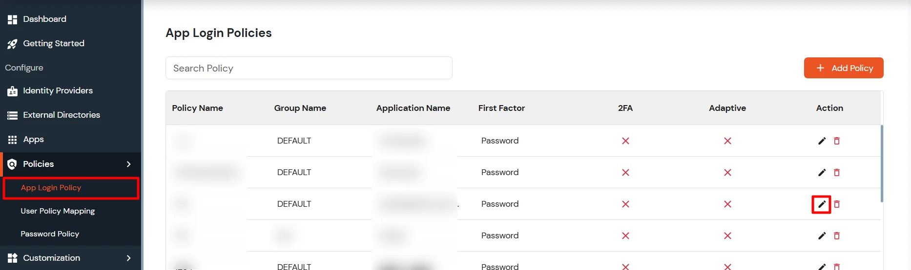
Task: Click the Add Policy button
Action: click(844, 68)
